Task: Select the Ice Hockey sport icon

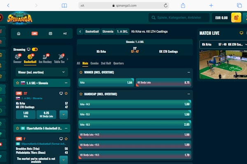Action: pos(45,59)
